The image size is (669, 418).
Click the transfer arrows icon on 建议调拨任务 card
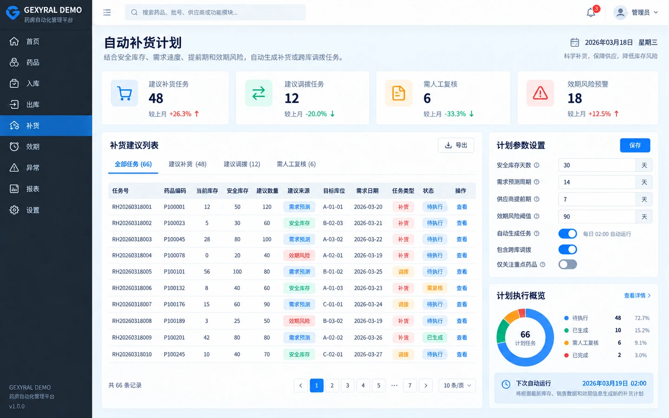coord(259,93)
